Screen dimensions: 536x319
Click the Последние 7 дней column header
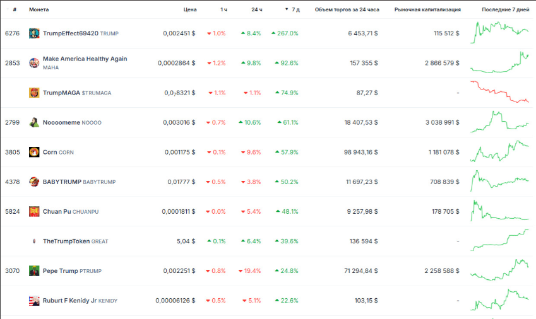coord(506,9)
